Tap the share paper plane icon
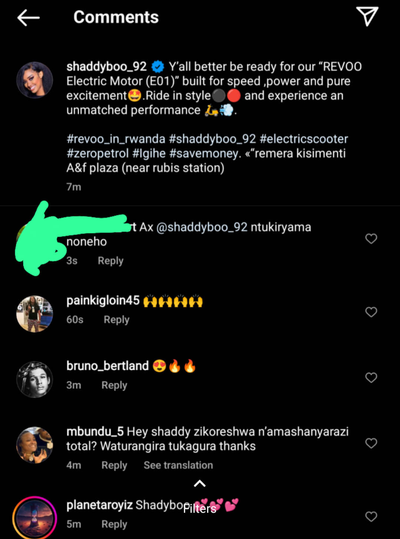Viewport: 400px width, 539px height. [367, 16]
